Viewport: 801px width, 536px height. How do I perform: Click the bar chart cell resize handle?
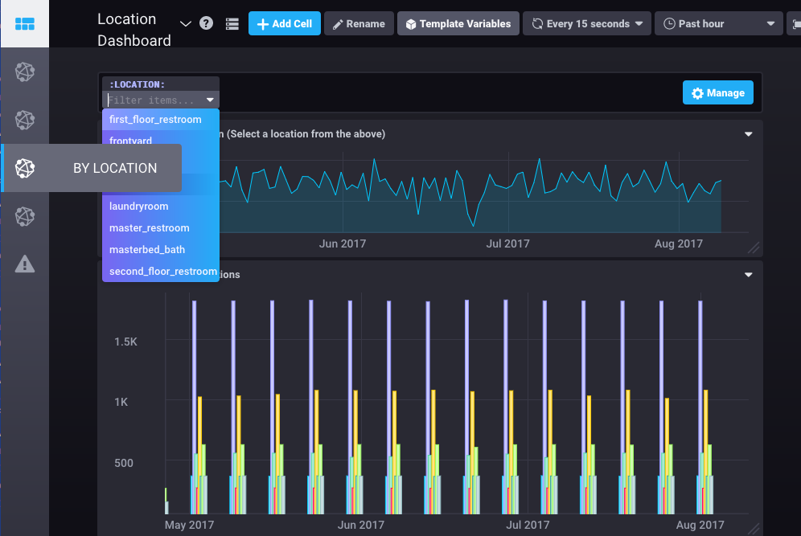click(754, 529)
